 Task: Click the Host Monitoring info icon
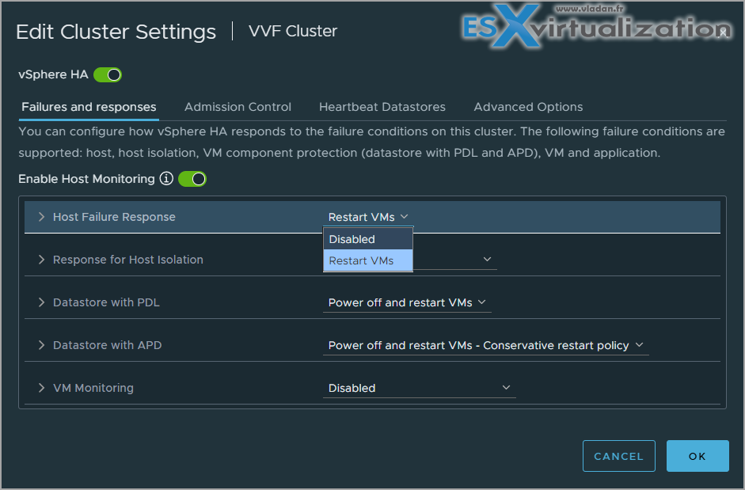pos(166,179)
